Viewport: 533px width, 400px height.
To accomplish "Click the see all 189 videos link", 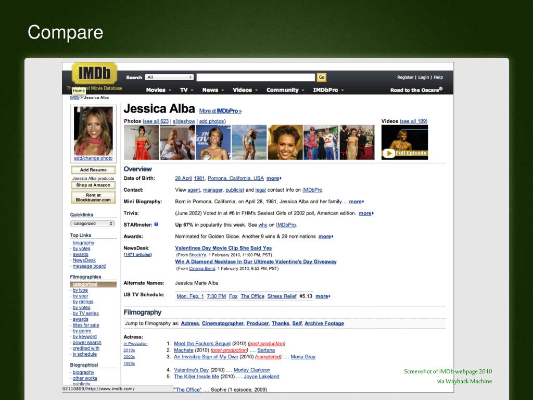I will click(x=414, y=121).
